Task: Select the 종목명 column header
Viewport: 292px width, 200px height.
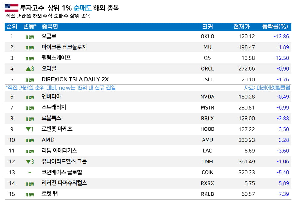Action: [x=50, y=27]
